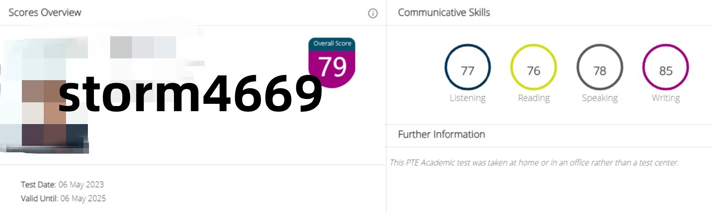Click the storm4669 watermark text
The width and height of the screenshot is (712, 212).
(191, 93)
